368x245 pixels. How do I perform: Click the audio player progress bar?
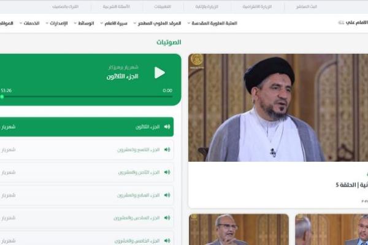pos(86,97)
